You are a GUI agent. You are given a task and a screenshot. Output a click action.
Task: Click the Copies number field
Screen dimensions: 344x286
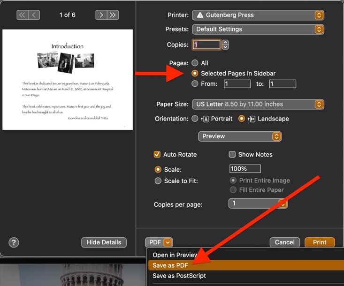point(206,45)
